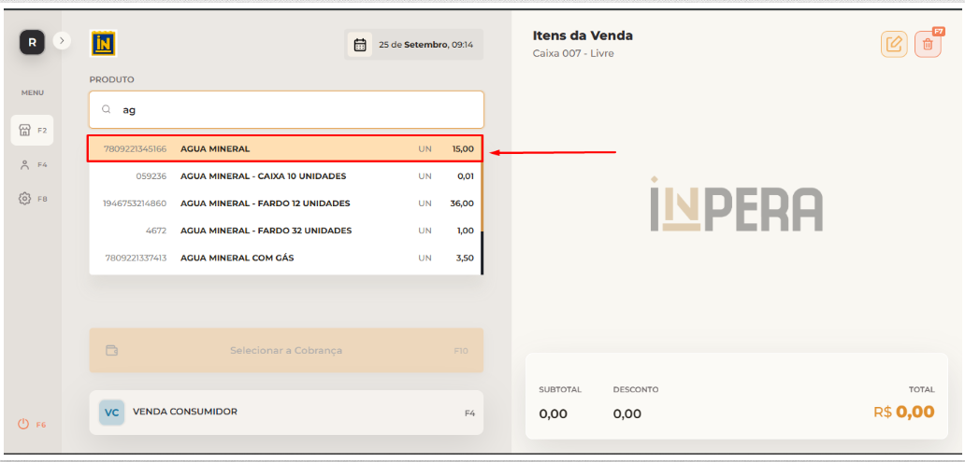This screenshot has height=462, width=965.
Task: Open the store F2 menu item
Action: pos(32,131)
